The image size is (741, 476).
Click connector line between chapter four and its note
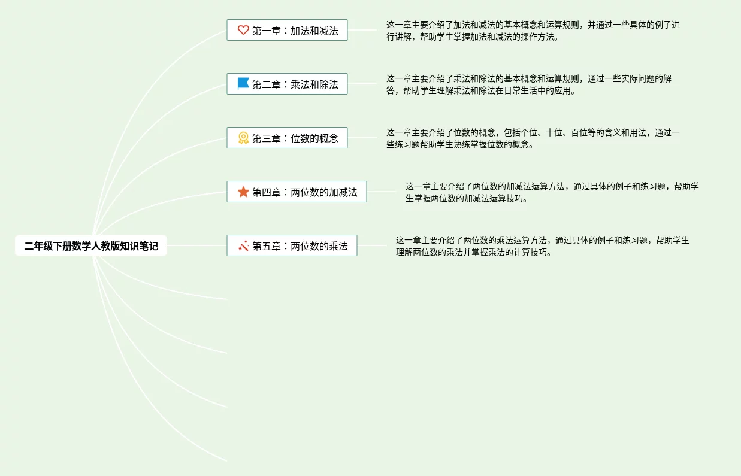(382, 192)
